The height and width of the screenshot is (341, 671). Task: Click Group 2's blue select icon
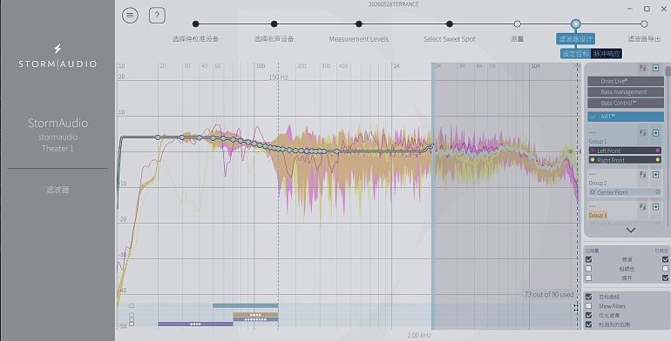pos(655,174)
